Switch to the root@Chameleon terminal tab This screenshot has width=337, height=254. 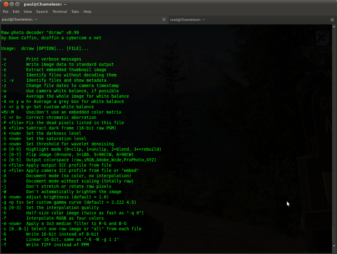click(252, 20)
